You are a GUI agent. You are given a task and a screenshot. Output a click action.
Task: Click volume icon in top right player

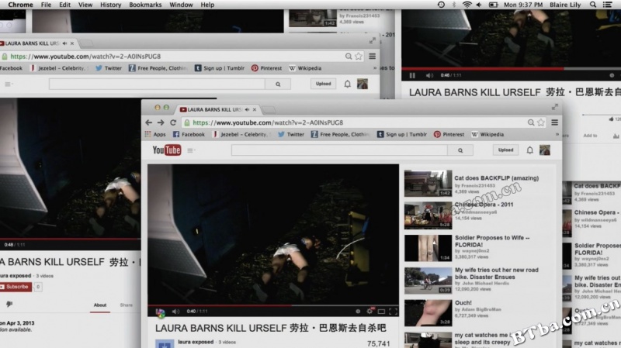click(x=429, y=75)
